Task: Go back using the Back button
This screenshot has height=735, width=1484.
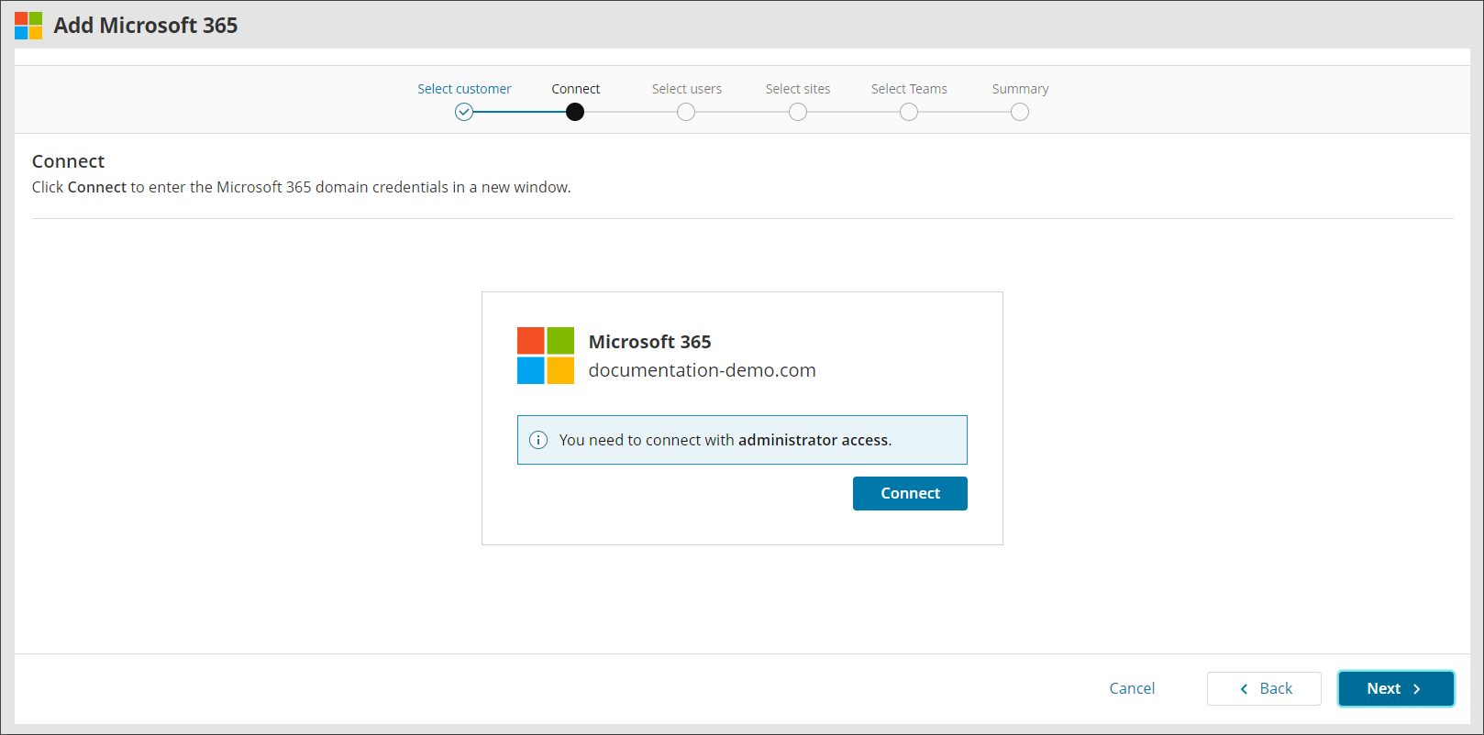Action: [x=1264, y=688]
